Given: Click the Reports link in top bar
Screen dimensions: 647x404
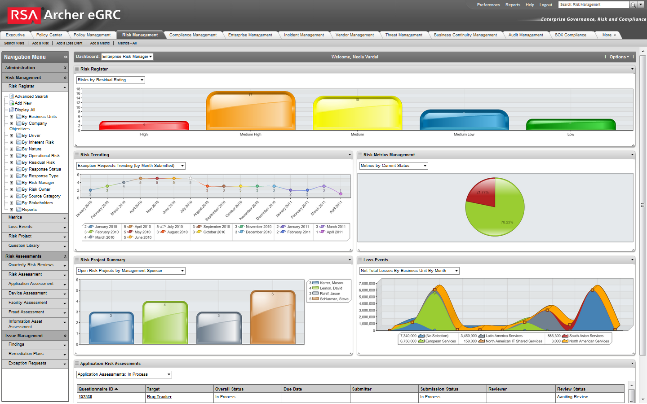Looking at the screenshot, I should 513,5.
